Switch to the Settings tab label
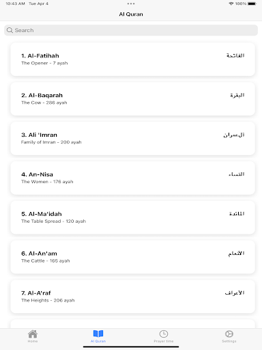The width and height of the screenshot is (262, 350). [x=229, y=341]
